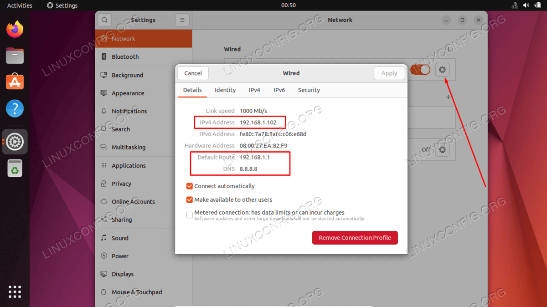
Task: Show Applications grid in dock
Action: pos(15,292)
